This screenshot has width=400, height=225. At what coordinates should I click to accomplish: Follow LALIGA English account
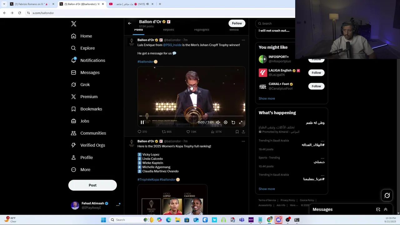click(x=316, y=73)
